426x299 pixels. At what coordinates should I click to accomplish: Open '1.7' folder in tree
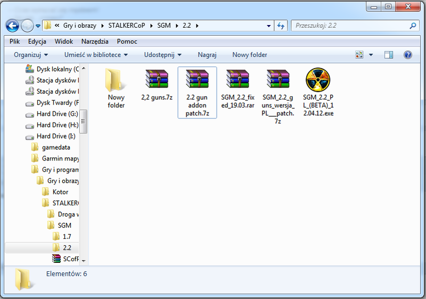coord(62,236)
